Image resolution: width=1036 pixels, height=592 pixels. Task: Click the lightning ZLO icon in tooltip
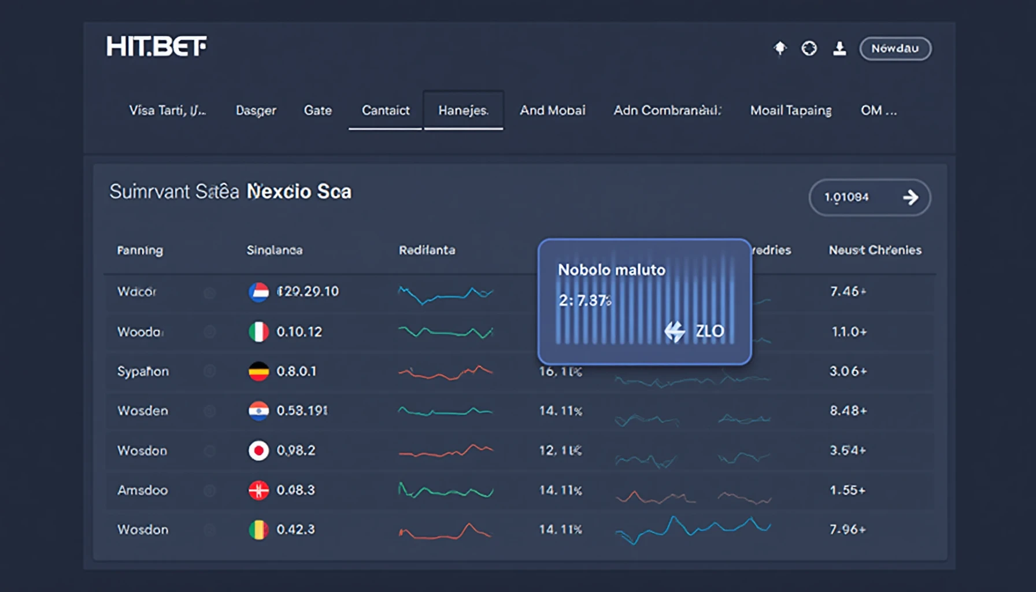(x=675, y=332)
